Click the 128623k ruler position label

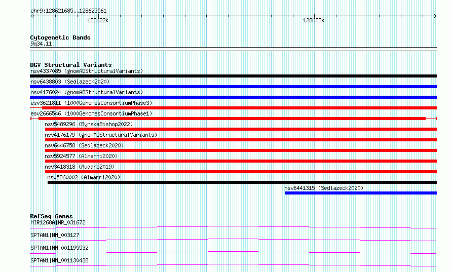pos(314,21)
